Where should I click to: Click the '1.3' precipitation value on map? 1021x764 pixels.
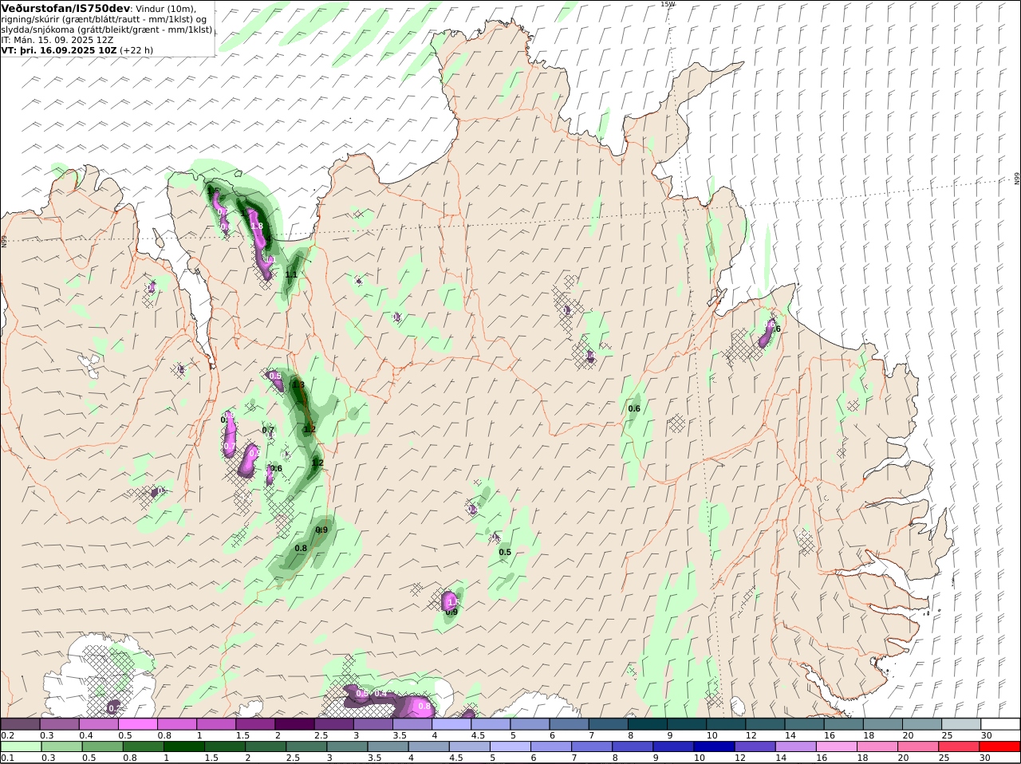pyautogui.click(x=298, y=384)
